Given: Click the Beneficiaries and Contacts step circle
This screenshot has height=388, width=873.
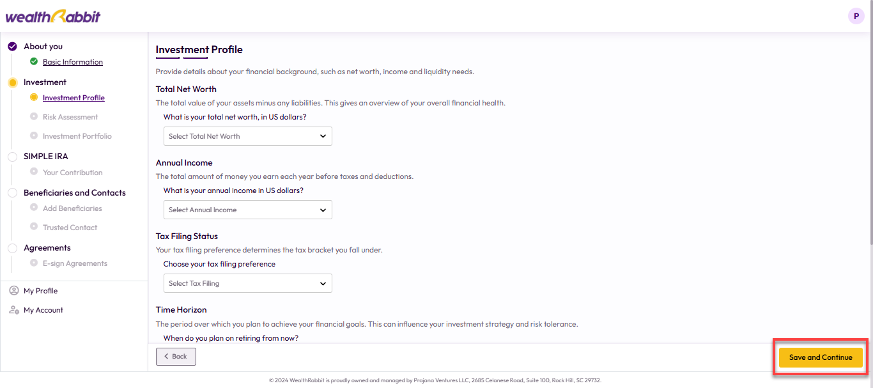Looking at the screenshot, I should coord(12,193).
